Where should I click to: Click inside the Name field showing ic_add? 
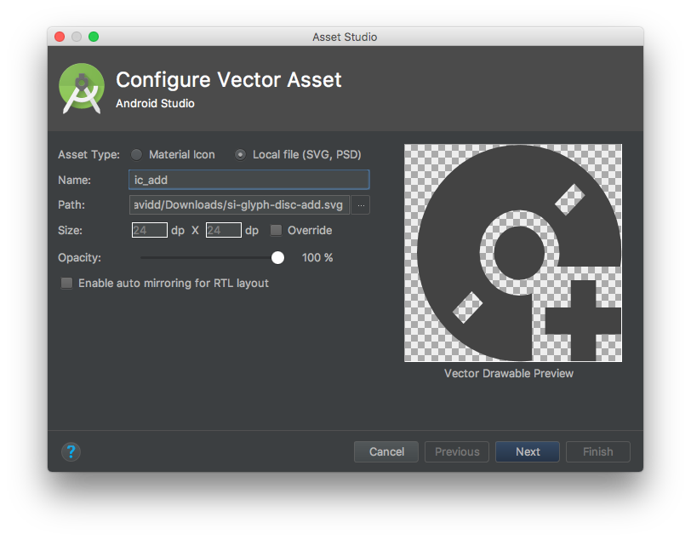(248, 180)
